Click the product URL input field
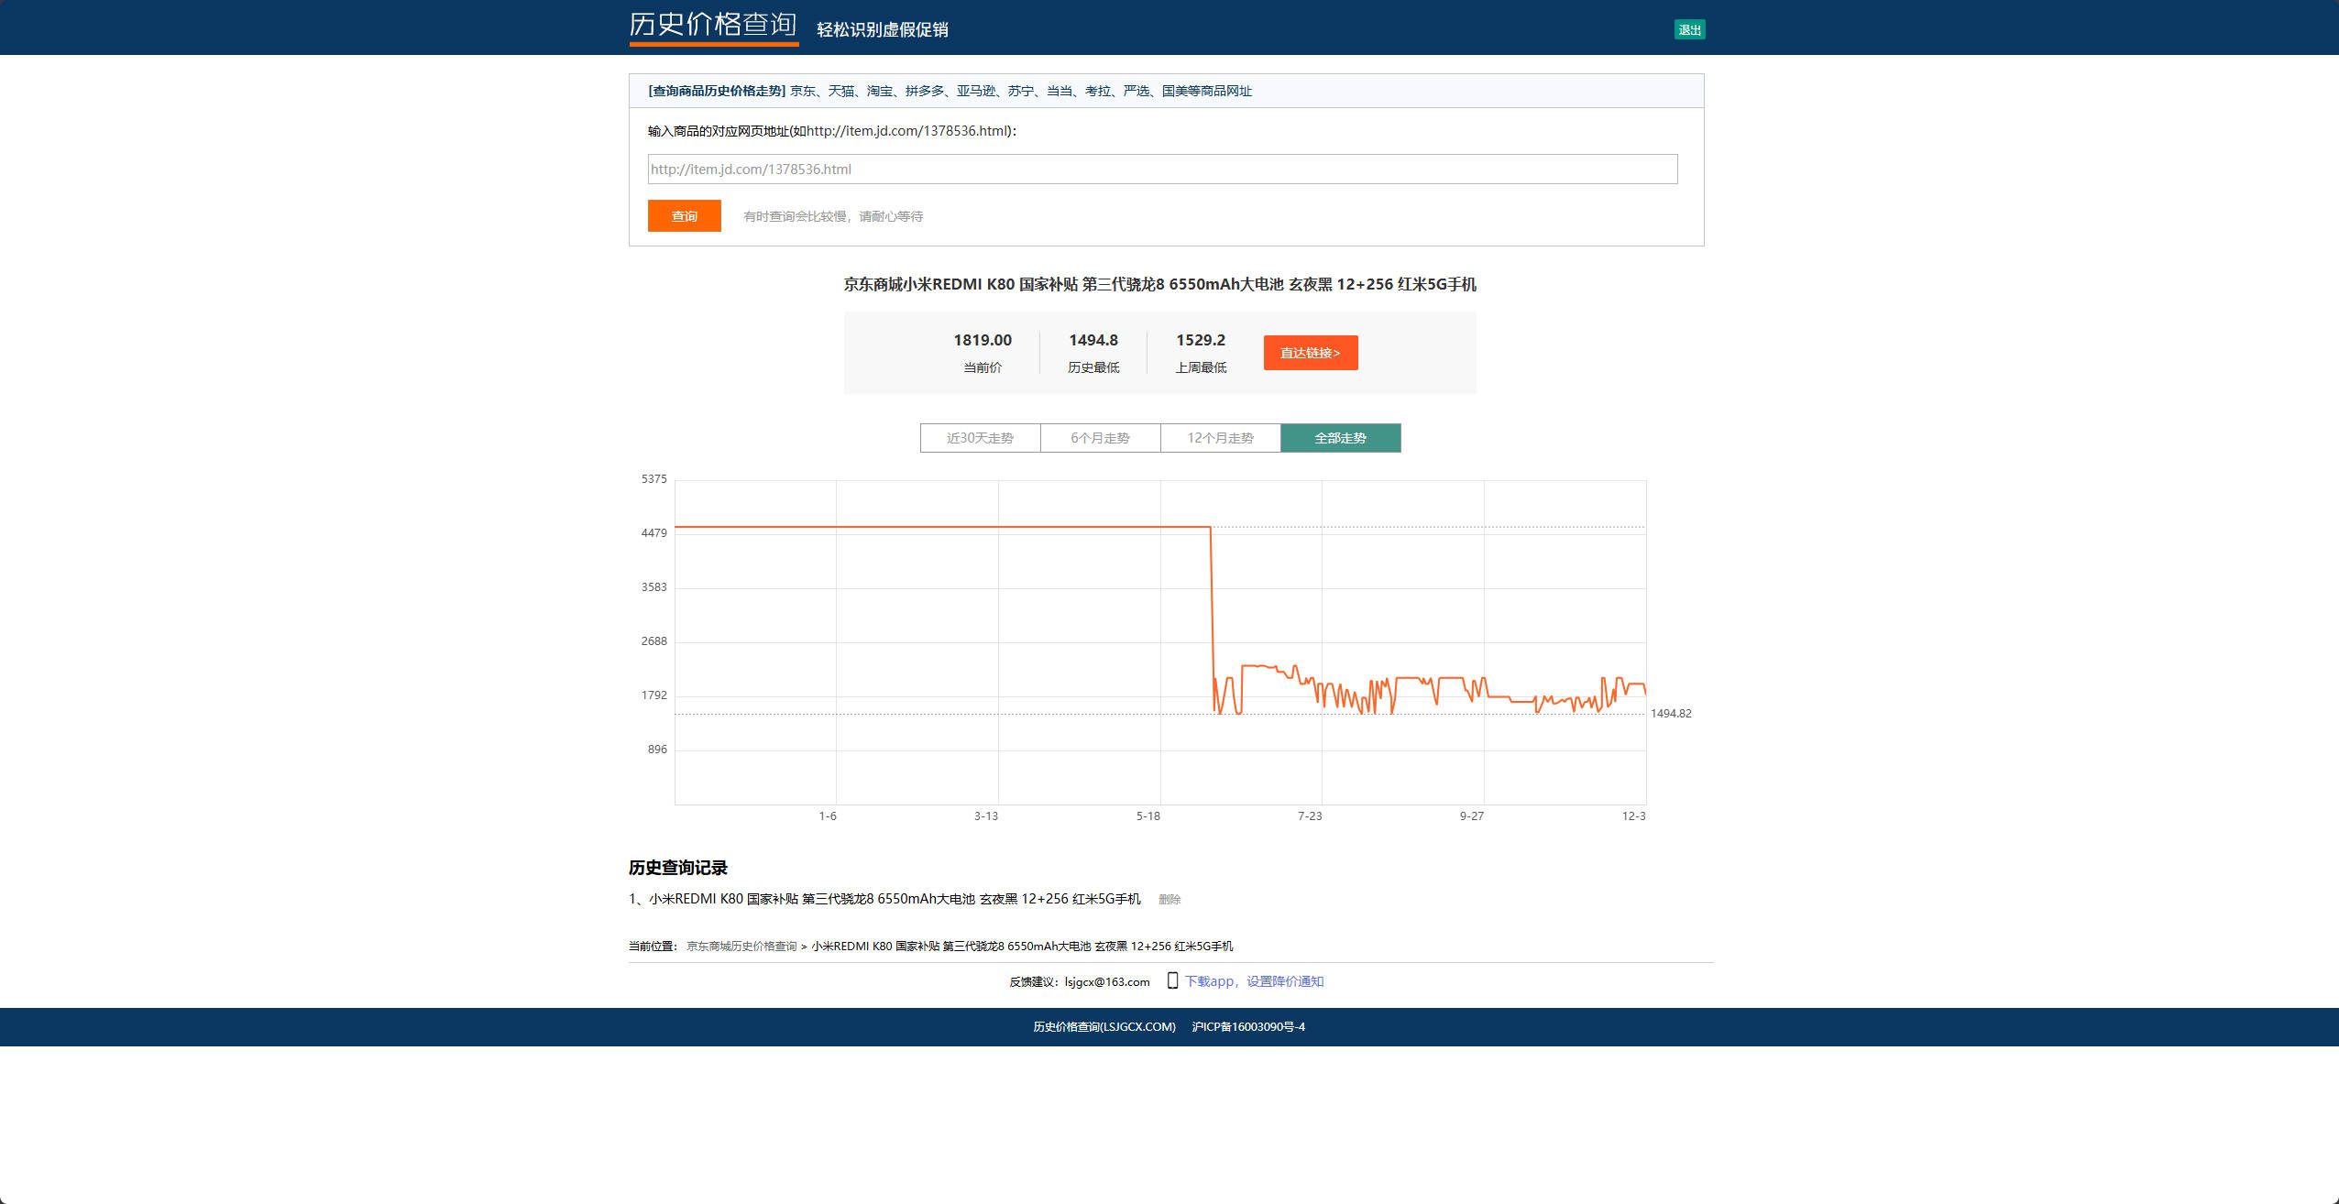Image resolution: width=2339 pixels, height=1204 pixels. [x=1162, y=170]
